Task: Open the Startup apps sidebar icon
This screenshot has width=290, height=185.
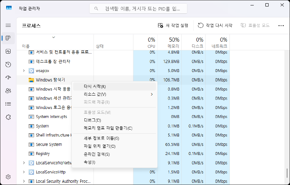Action: click(x=8, y=77)
